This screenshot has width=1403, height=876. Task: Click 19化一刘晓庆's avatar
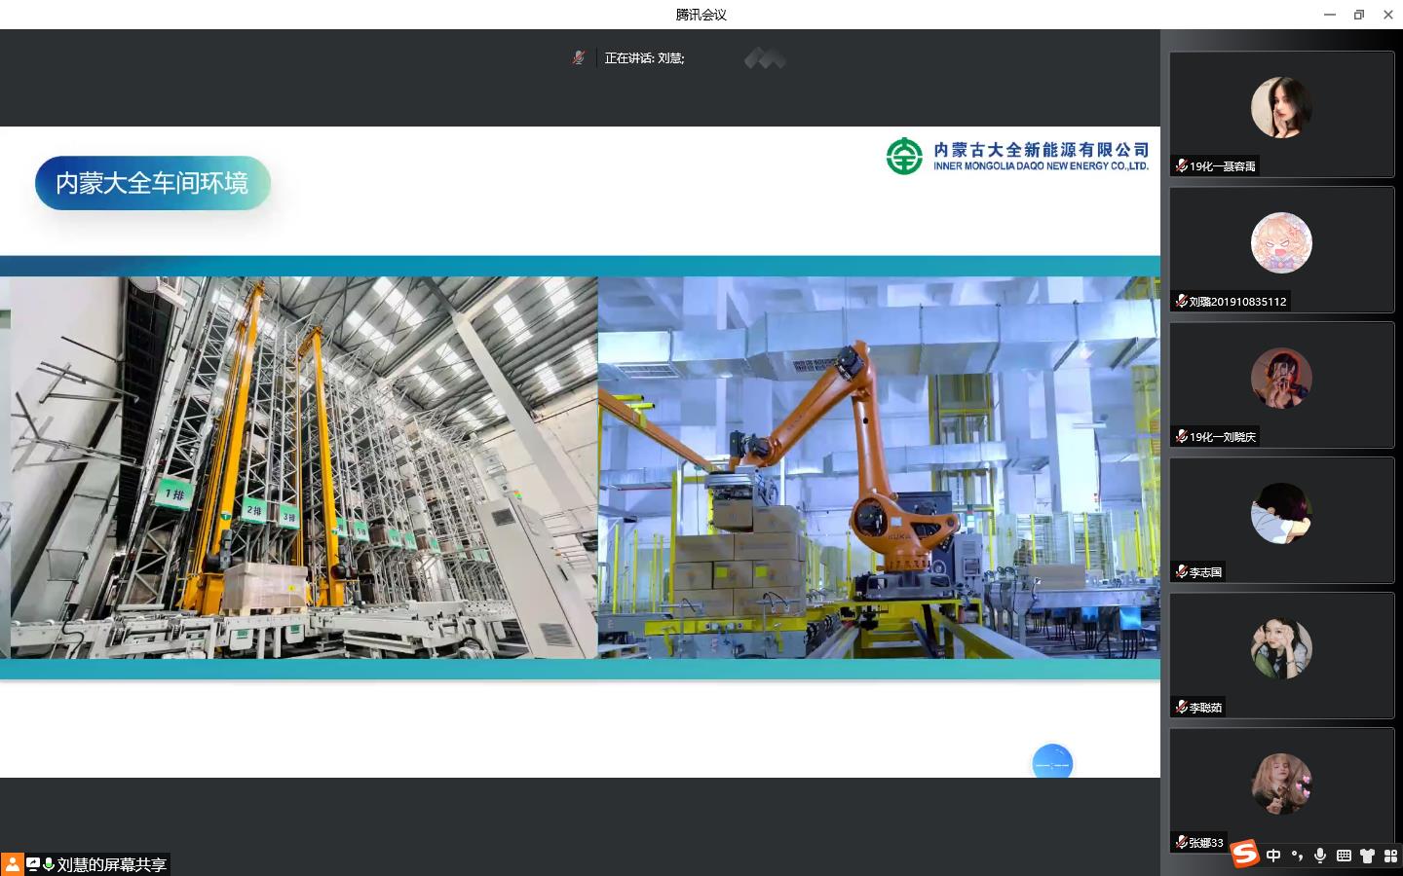[1281, 378]
